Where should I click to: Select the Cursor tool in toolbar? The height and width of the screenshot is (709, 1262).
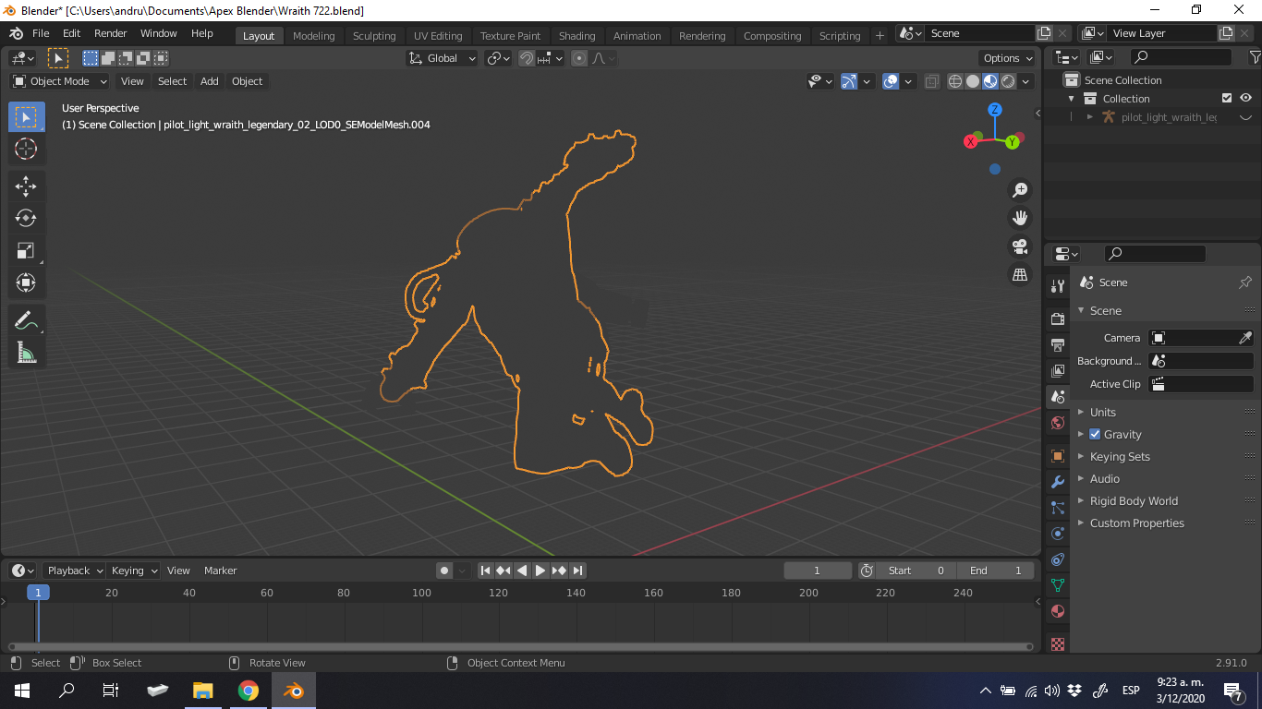26,149
